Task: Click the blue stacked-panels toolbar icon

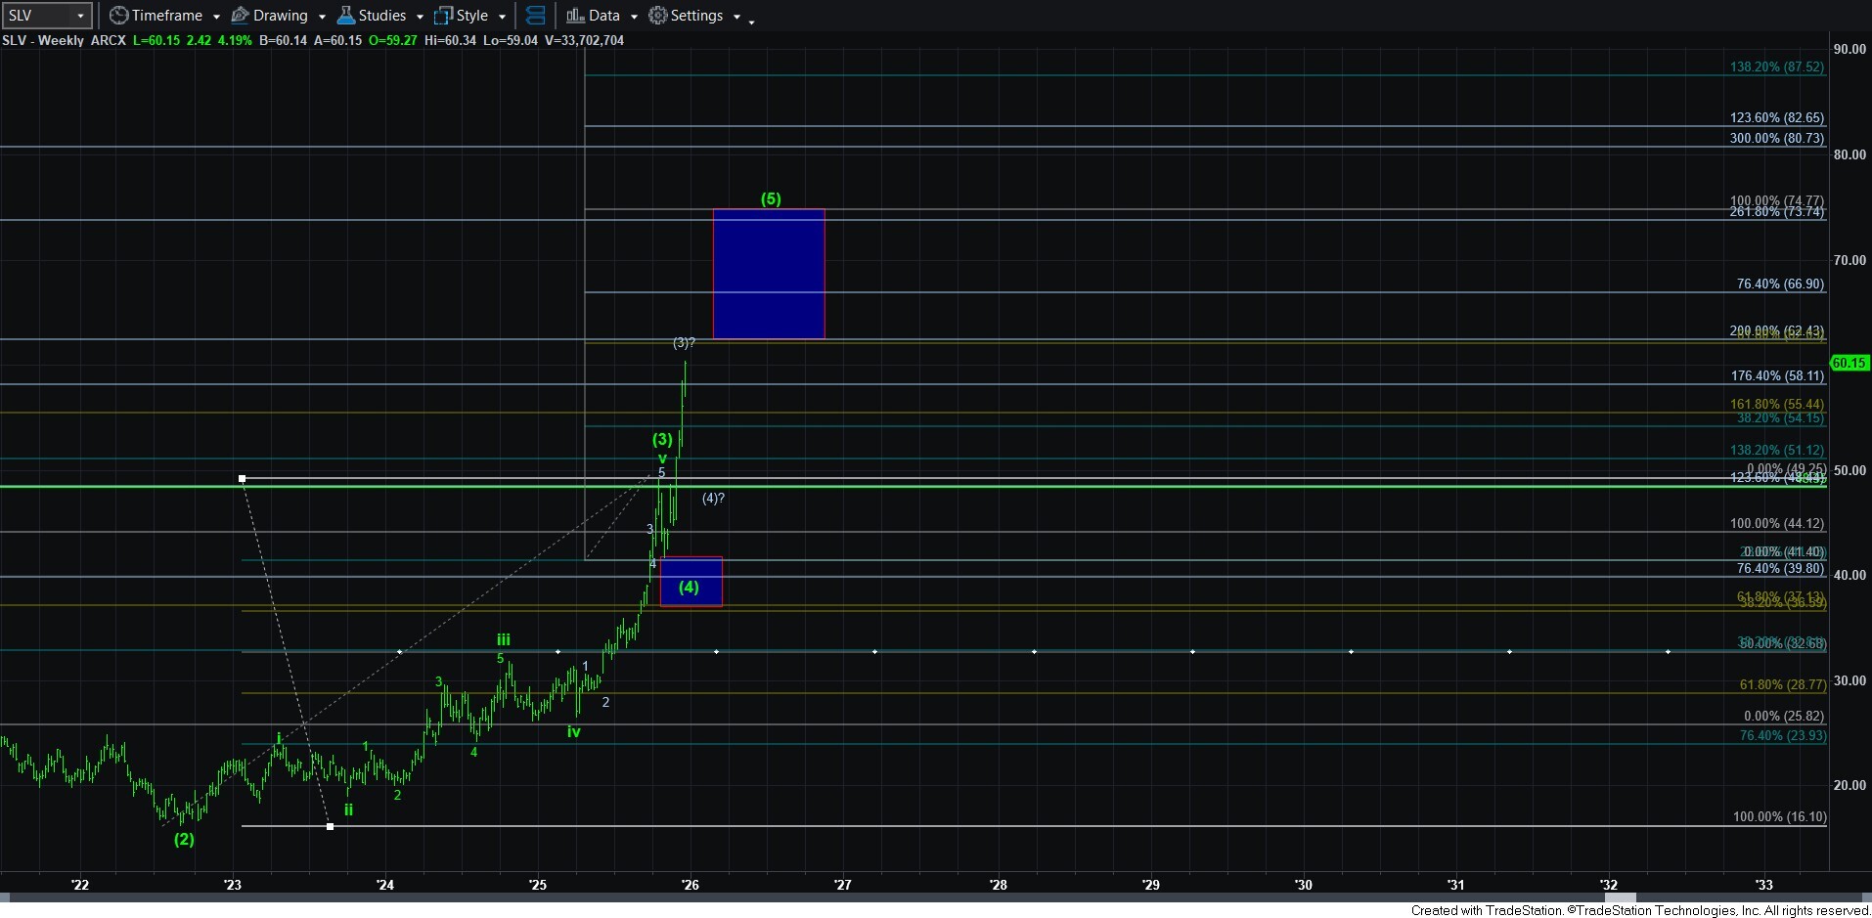Action: [535, 16]
